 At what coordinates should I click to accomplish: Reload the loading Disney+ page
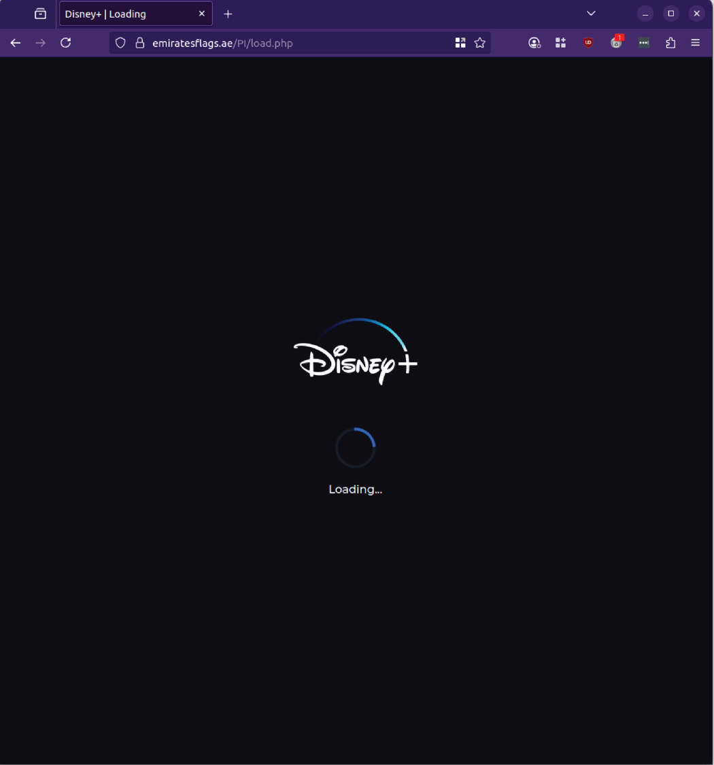(65, 42)
